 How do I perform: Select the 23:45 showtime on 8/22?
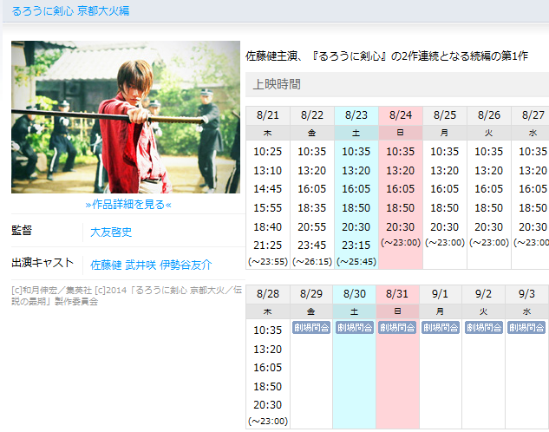(311, 245)
